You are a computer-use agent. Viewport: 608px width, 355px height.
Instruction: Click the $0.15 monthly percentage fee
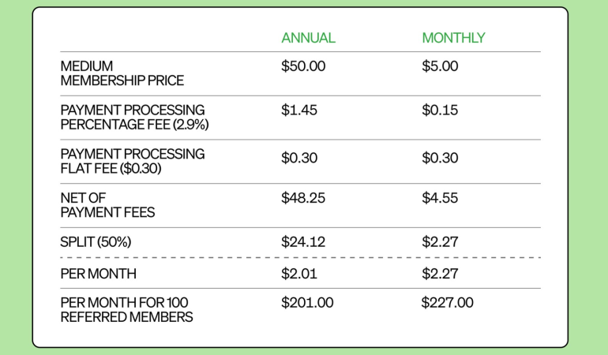[440, 110]
